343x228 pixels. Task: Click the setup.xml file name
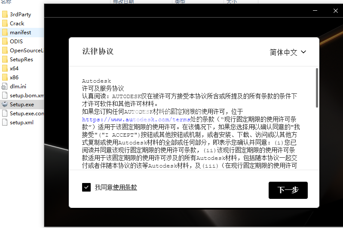pos(21,123)
